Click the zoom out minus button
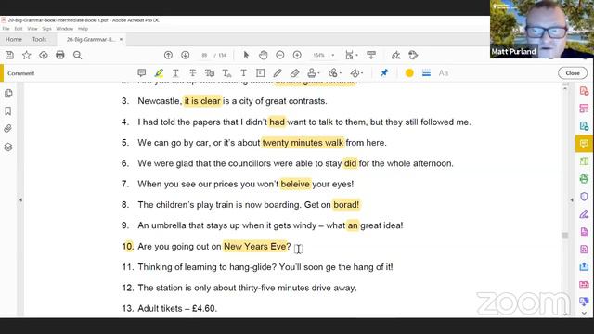The image size is (594, 334). click(x=280, y=55)
